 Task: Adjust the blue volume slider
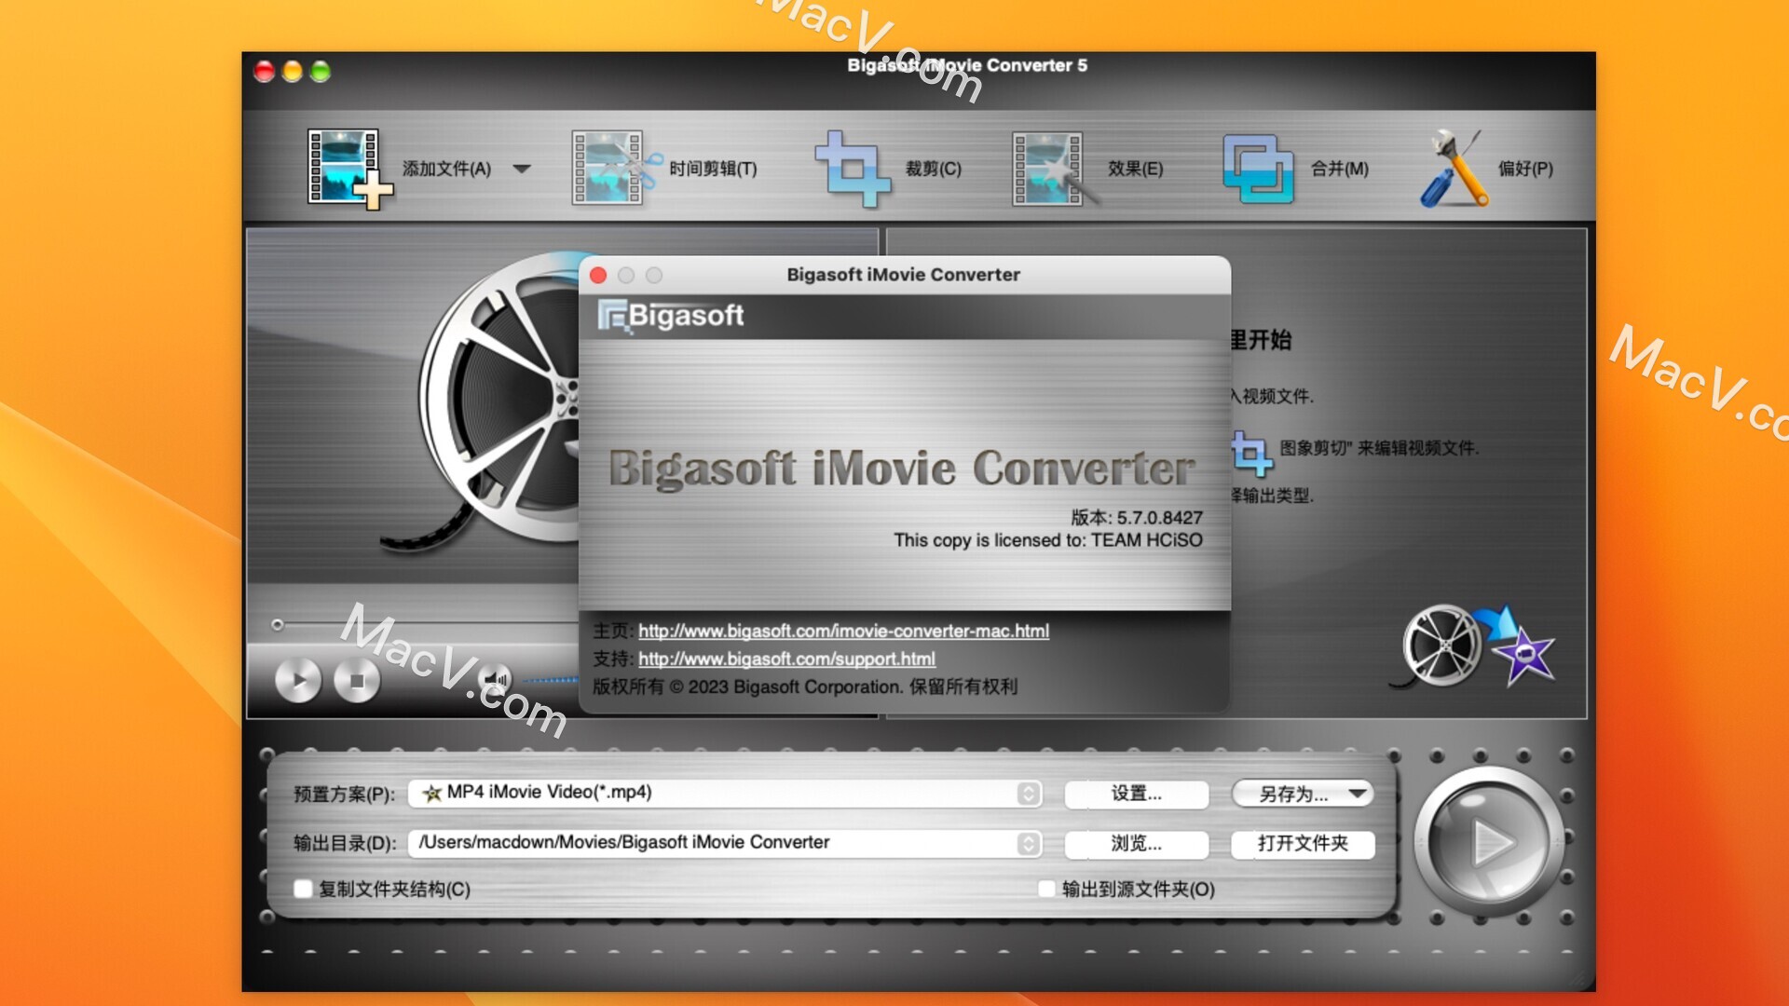(552, 680)
